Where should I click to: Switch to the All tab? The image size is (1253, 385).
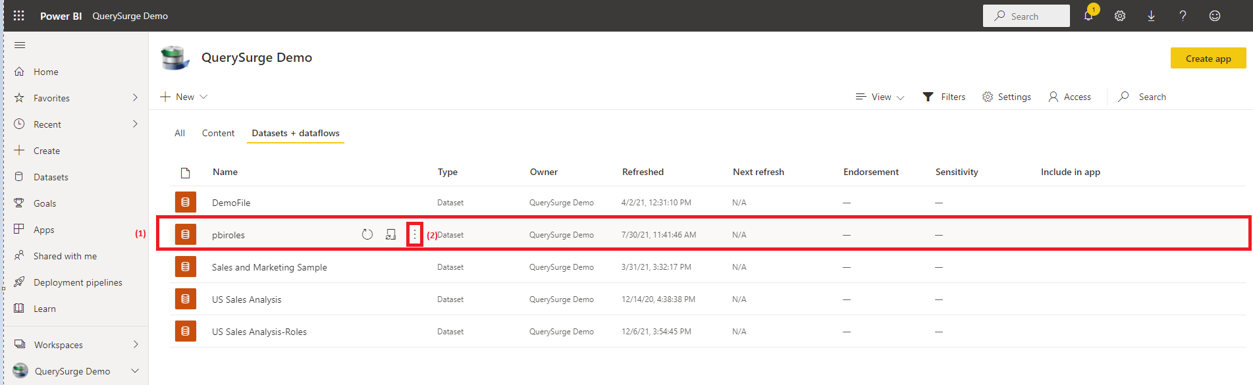tap(180, 133)
